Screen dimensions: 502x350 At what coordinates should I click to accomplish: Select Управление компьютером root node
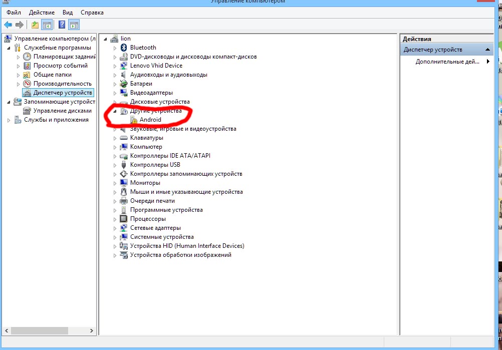pyautogui.click(x=55, y=39)
